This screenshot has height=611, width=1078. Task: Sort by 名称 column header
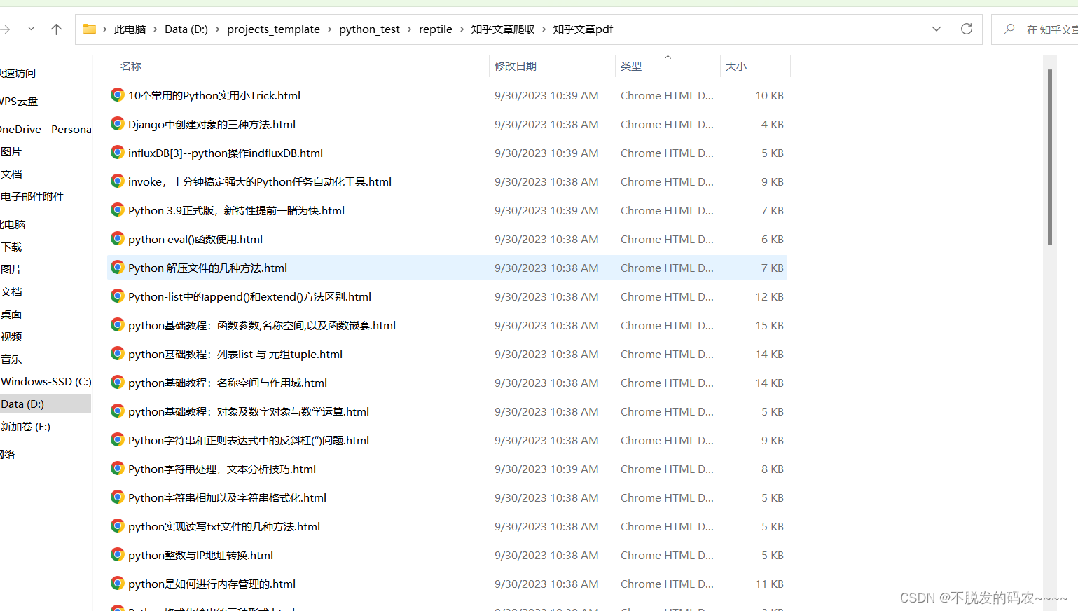[x=131, y=66]
